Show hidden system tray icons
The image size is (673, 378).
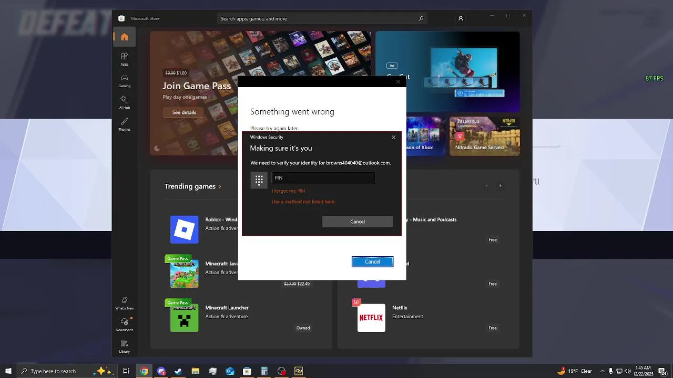[x=603, y=371]
